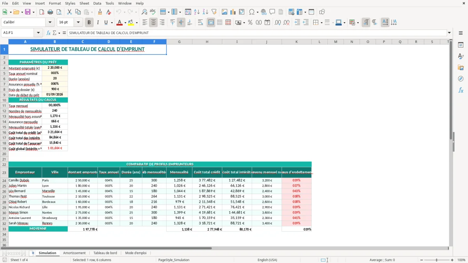Screen dimensions: 468x263
Task: Expand the formula bar arrow
Action: point(449,33)
